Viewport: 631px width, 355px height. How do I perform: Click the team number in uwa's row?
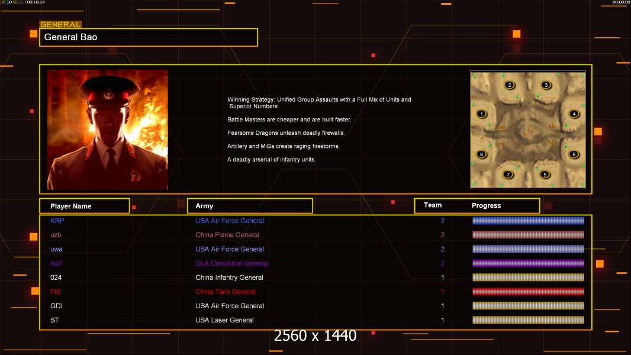pos(443,249)
